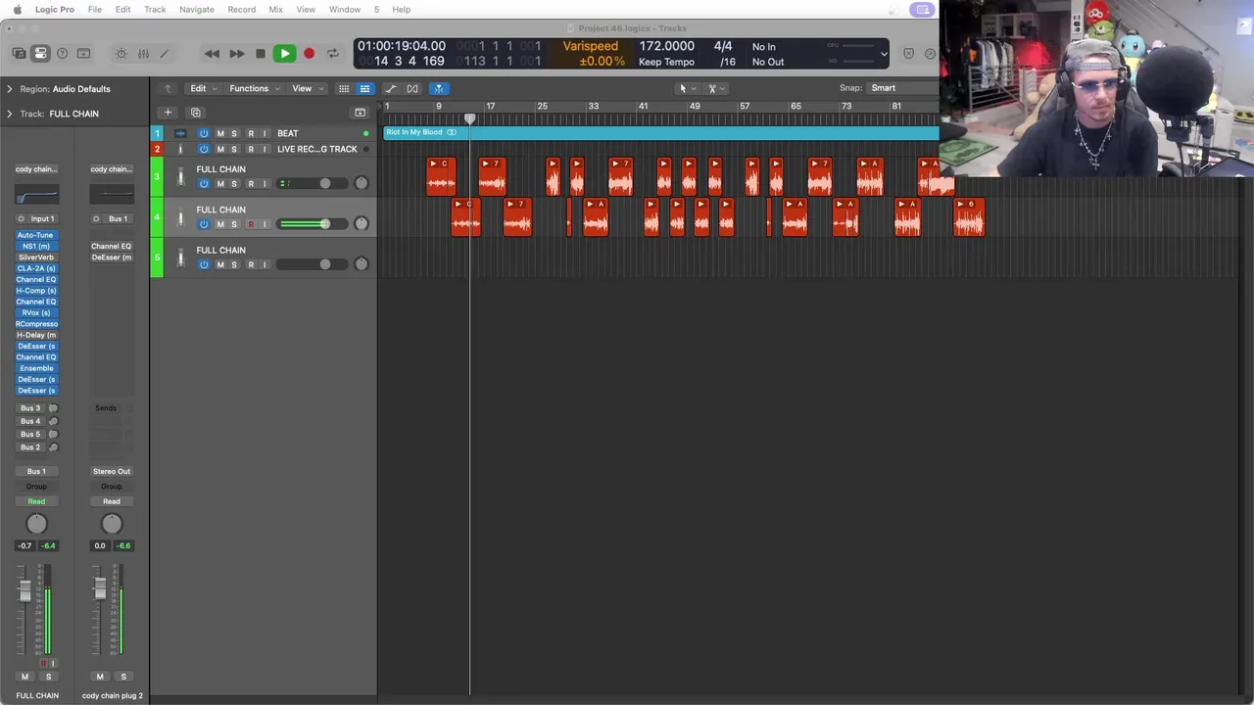Image resolution: width=1254 pixels, height=705 pixels.
Task: Click the up-level arrow beside Edit
Action: 168,88
